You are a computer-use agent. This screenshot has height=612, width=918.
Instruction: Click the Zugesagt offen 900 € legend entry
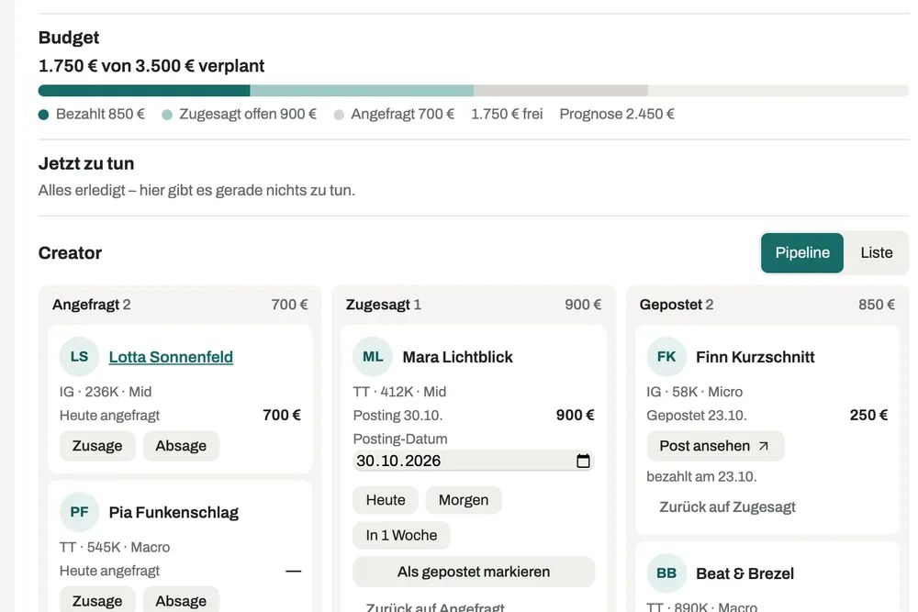click(x=240, y=114)
